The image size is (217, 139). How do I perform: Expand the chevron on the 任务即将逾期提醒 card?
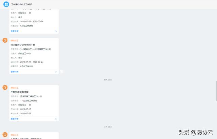pos(56,119)
